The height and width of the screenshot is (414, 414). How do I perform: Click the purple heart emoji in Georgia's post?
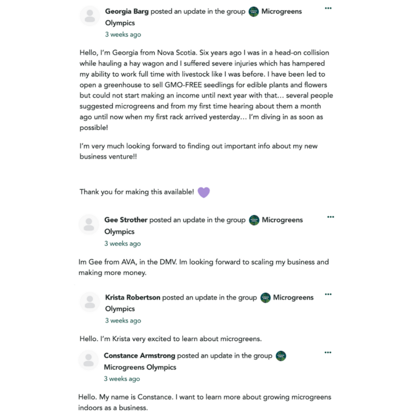(x=203, y=192)
